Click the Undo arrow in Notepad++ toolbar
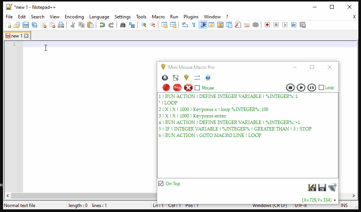The image size is (361, 212). click(x=102, y=25)
